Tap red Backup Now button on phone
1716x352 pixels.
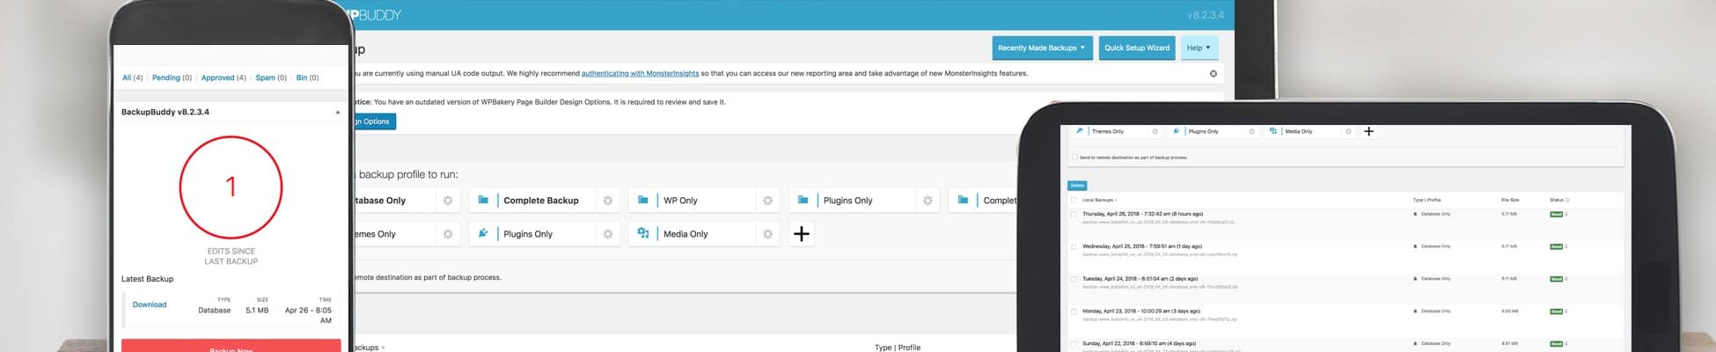(231, 346)
